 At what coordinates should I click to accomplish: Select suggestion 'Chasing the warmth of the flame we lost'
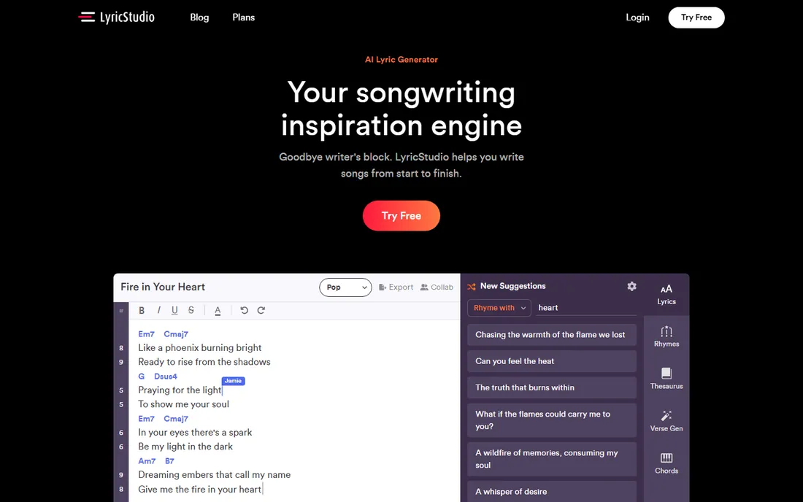point(552,335)
